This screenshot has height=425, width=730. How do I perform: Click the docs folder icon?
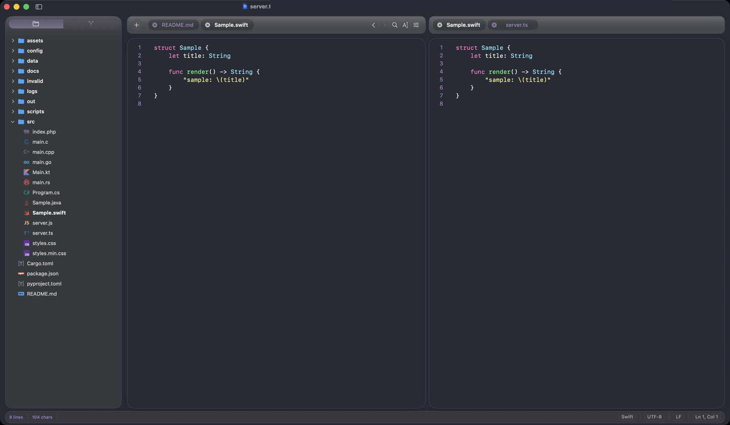tap(21, 71)
